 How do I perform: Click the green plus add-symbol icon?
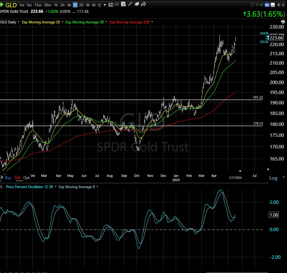click(x=2, y=5)
